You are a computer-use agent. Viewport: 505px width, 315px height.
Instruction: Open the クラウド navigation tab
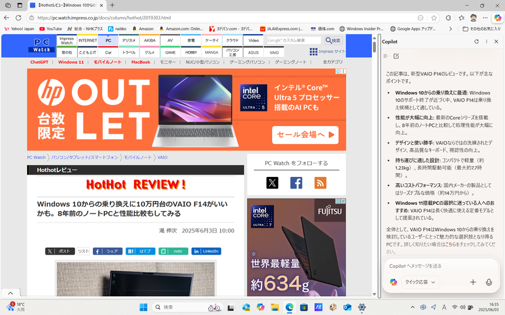232,40
